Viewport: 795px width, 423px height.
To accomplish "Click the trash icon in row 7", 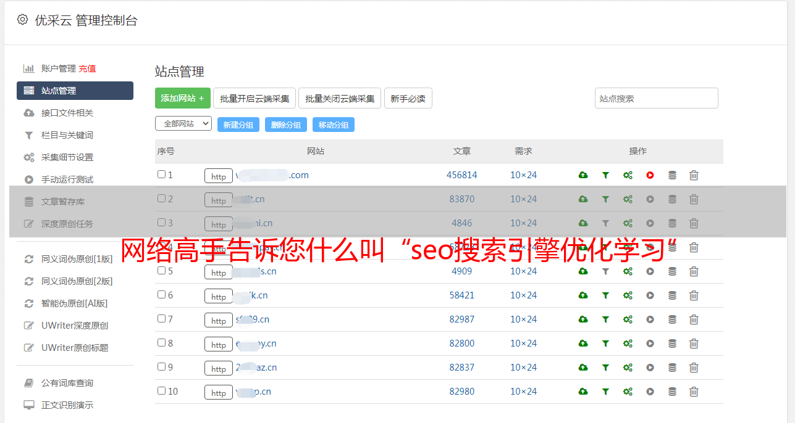I will tap(694, 319).
